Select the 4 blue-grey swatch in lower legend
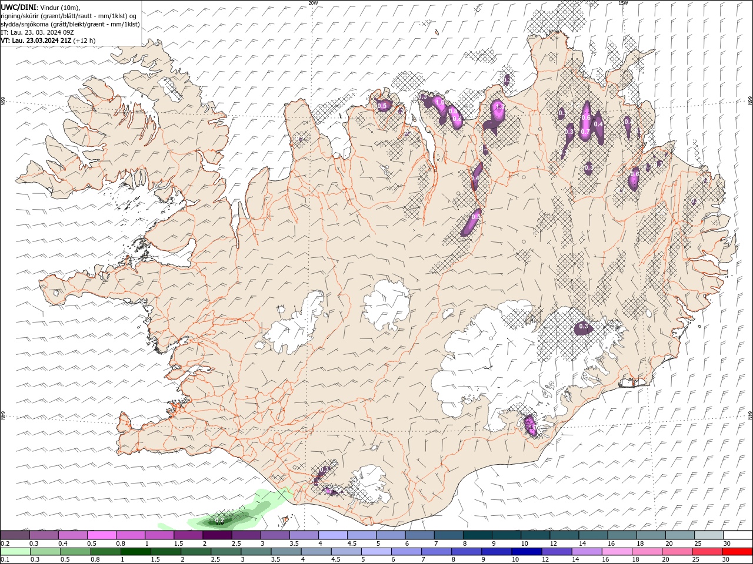The width and height of the screenshot is (753, 564). [x=316, y=552]
